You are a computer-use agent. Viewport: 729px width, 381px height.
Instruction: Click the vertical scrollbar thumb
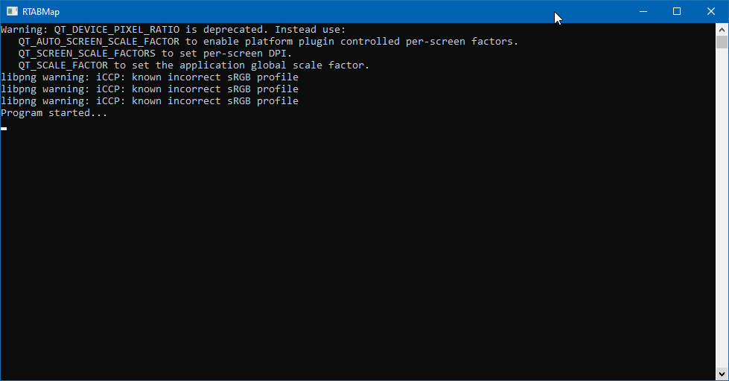point(722,42)
